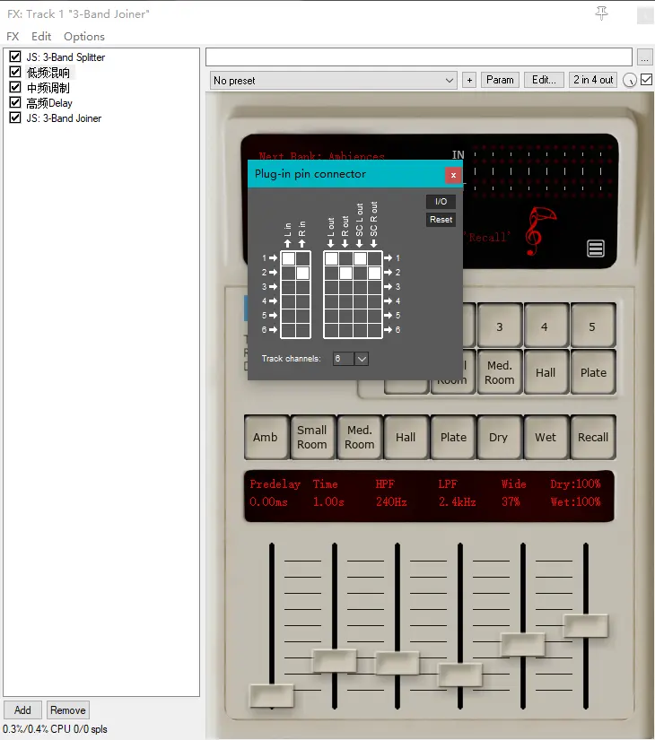655x740 pixels.
Task: Click the red treble clef logo
Action: [x=541, y=230]
